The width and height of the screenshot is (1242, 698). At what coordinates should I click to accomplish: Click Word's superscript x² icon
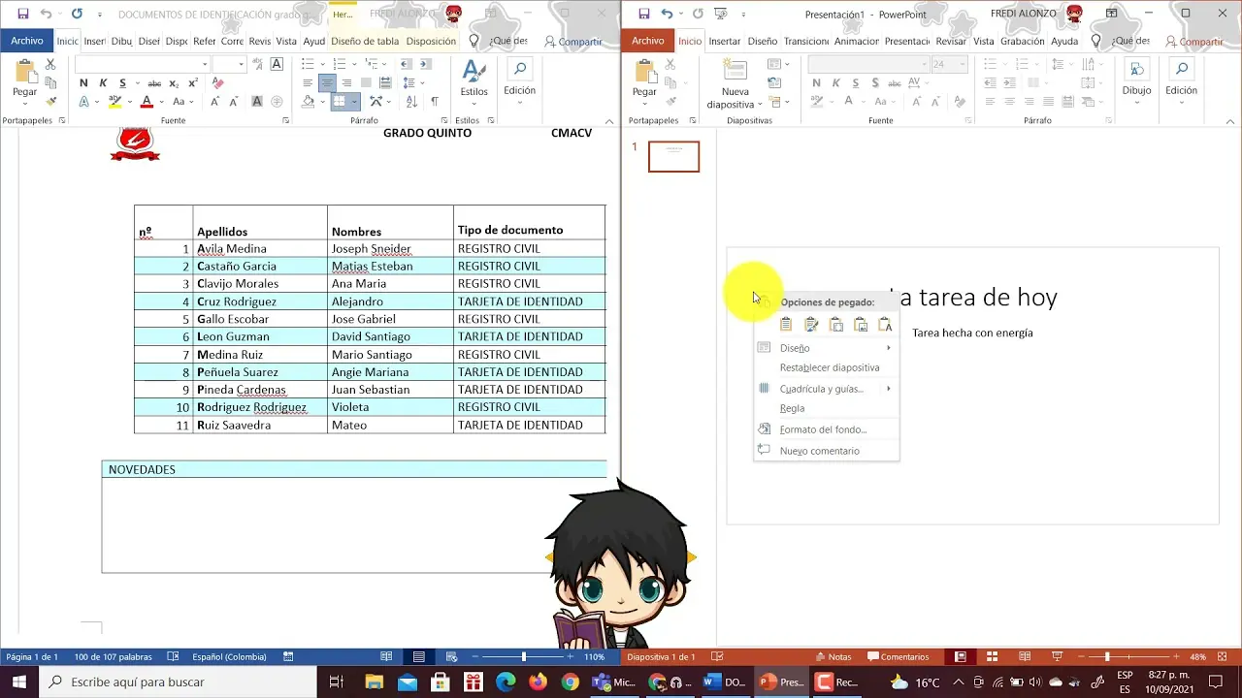click(x=193, y=83)
